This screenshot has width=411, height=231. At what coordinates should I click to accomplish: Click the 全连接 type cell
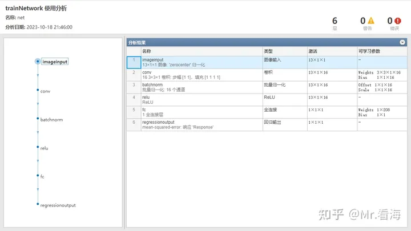click(285, 112)
